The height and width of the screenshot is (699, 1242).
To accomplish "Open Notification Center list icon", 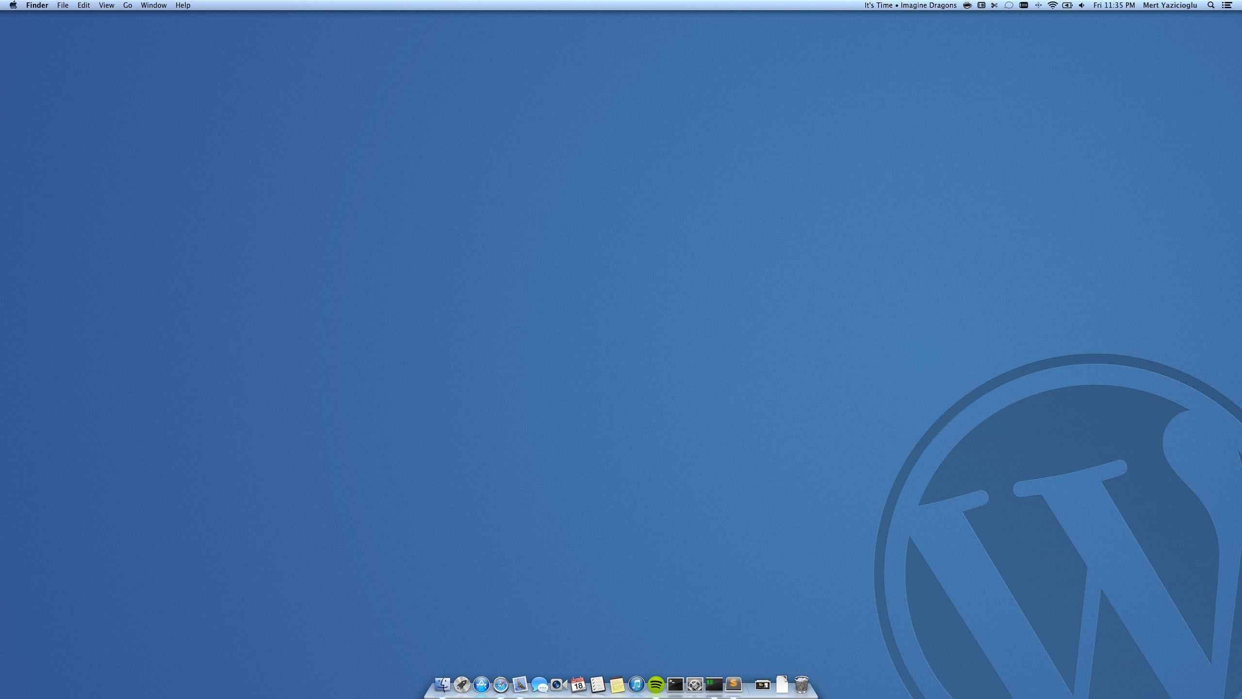I will click(x=1226, y=5).
